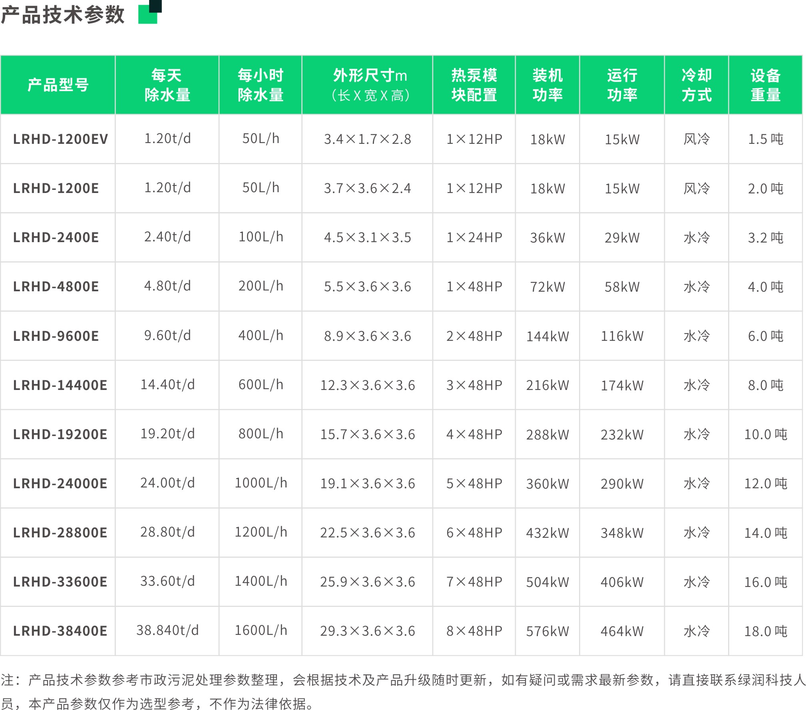806x710 pixels.
Task: Click the LRHD-38400E model cell
Action: tap(60, 631)
